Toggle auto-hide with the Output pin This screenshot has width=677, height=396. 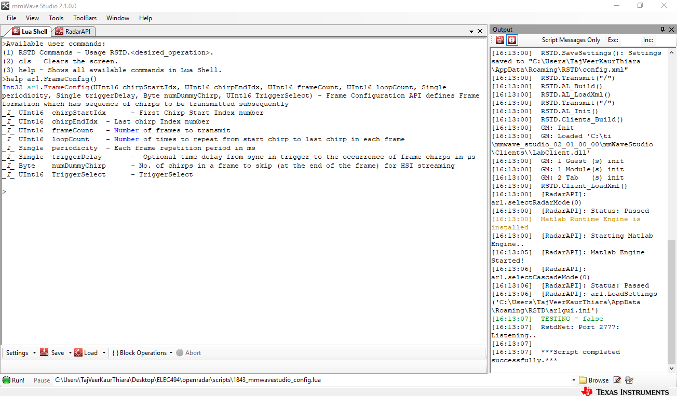click(x=663, y=30)
